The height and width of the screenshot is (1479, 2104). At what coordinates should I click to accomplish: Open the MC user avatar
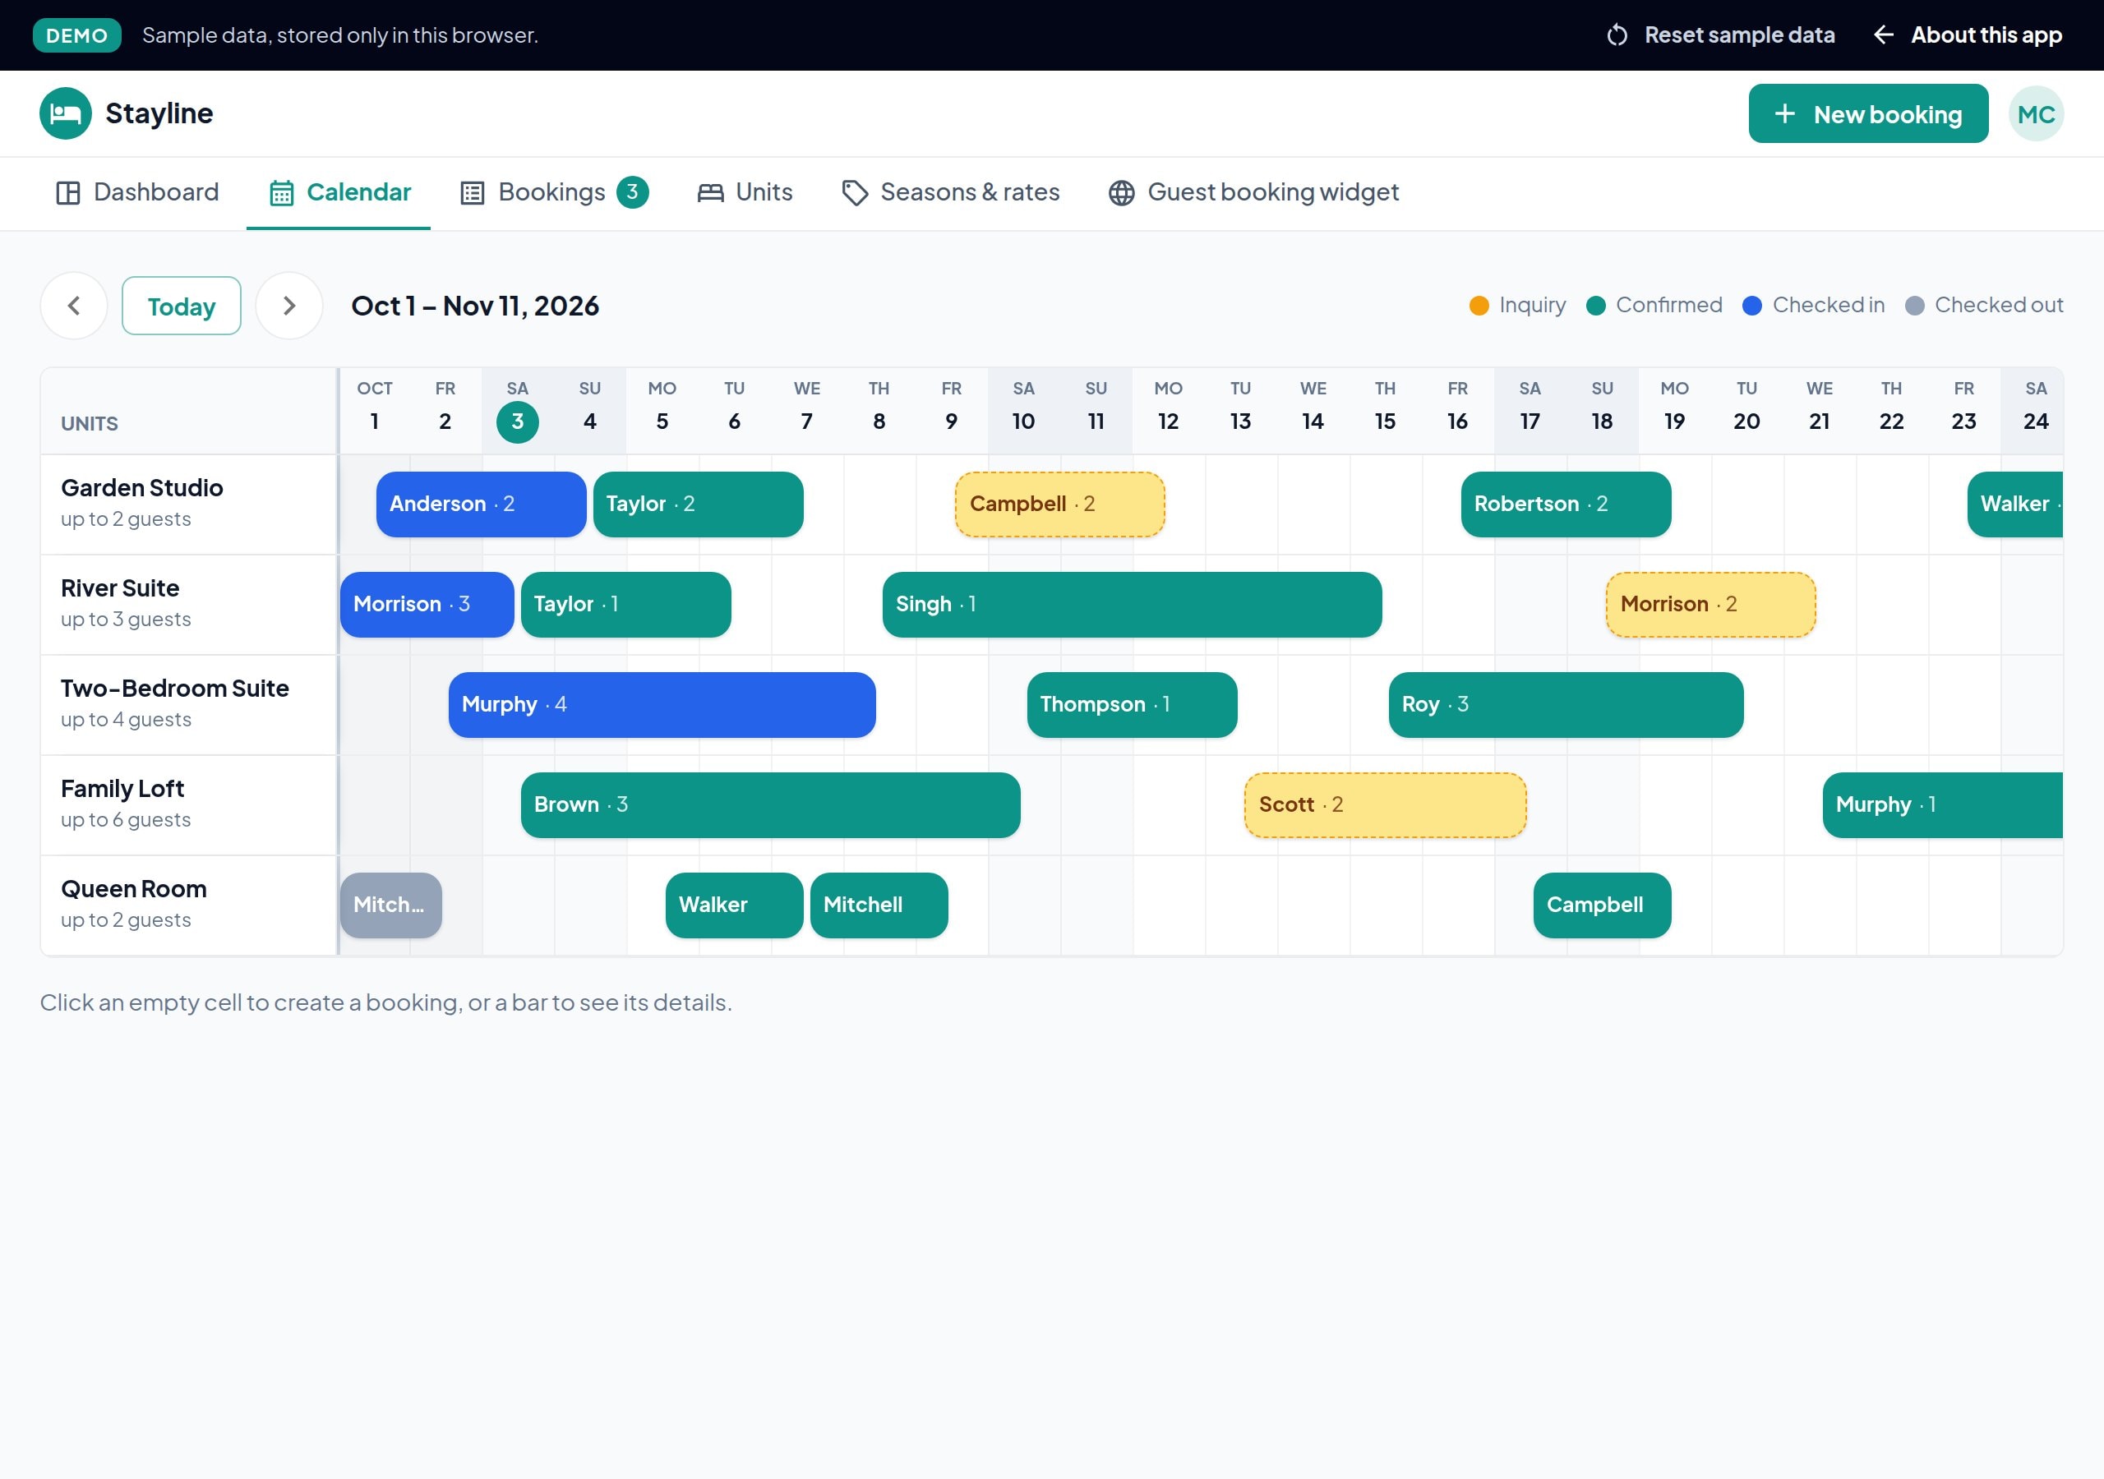pos(2035,114)
